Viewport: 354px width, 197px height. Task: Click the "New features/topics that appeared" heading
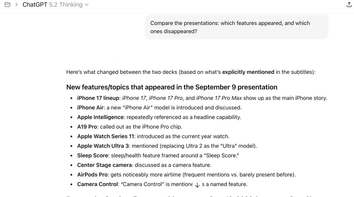pyautogui.click(x=172, y=87)
